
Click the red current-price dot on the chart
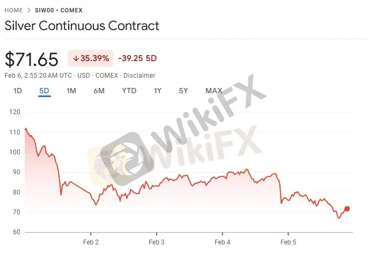[x=347, y=209]
